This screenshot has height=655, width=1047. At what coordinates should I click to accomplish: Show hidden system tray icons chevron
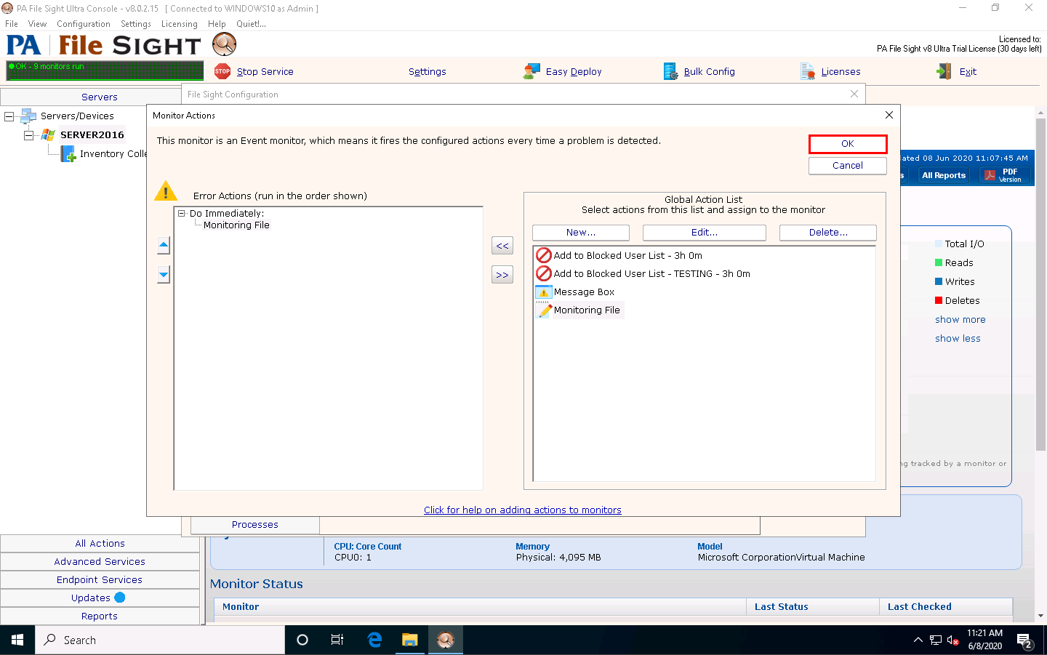(x=918, y=640)
